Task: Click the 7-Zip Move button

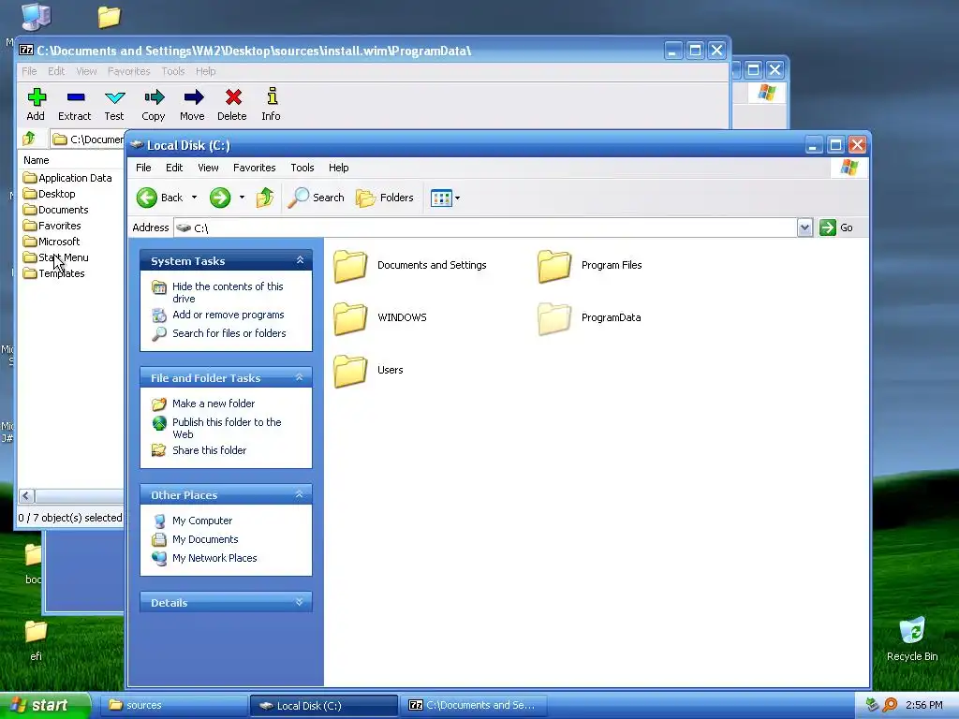Action: pos(193,105)
